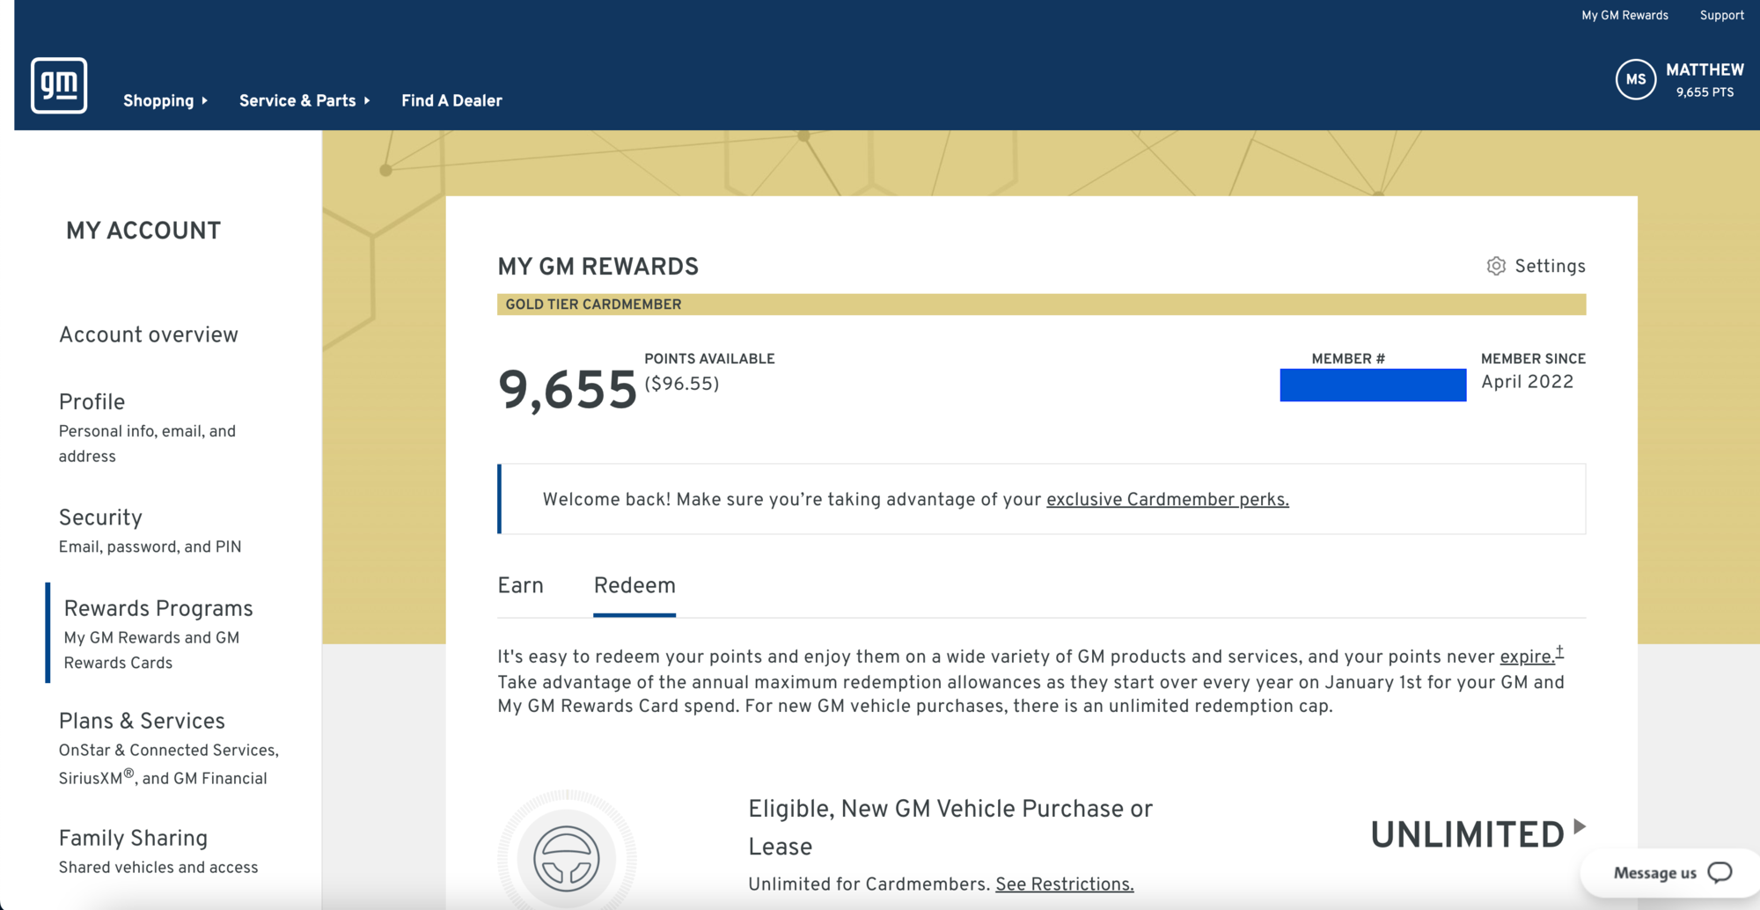This screenshot has height=910, width=1760.
Task: Open Security settings for email and PIN
Action: tap(100, 517)
